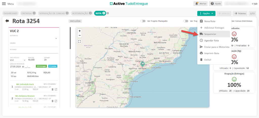The image size is (259, 118).
Task: Click the route panel vertical scrollbar
Action: [70, 38]
